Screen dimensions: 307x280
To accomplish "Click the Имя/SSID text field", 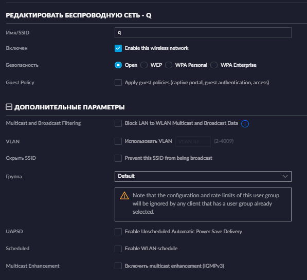I will coord(203,33).
